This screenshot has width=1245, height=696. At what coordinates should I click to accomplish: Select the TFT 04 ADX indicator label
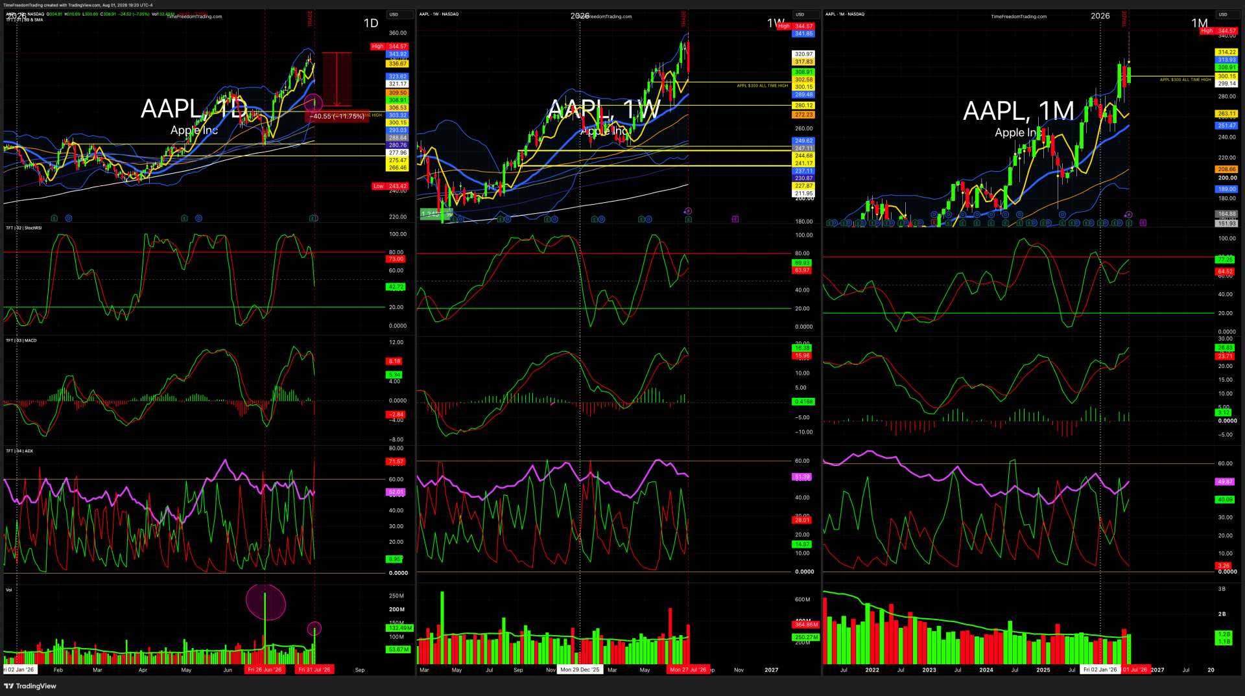click(x=19, y=450)
